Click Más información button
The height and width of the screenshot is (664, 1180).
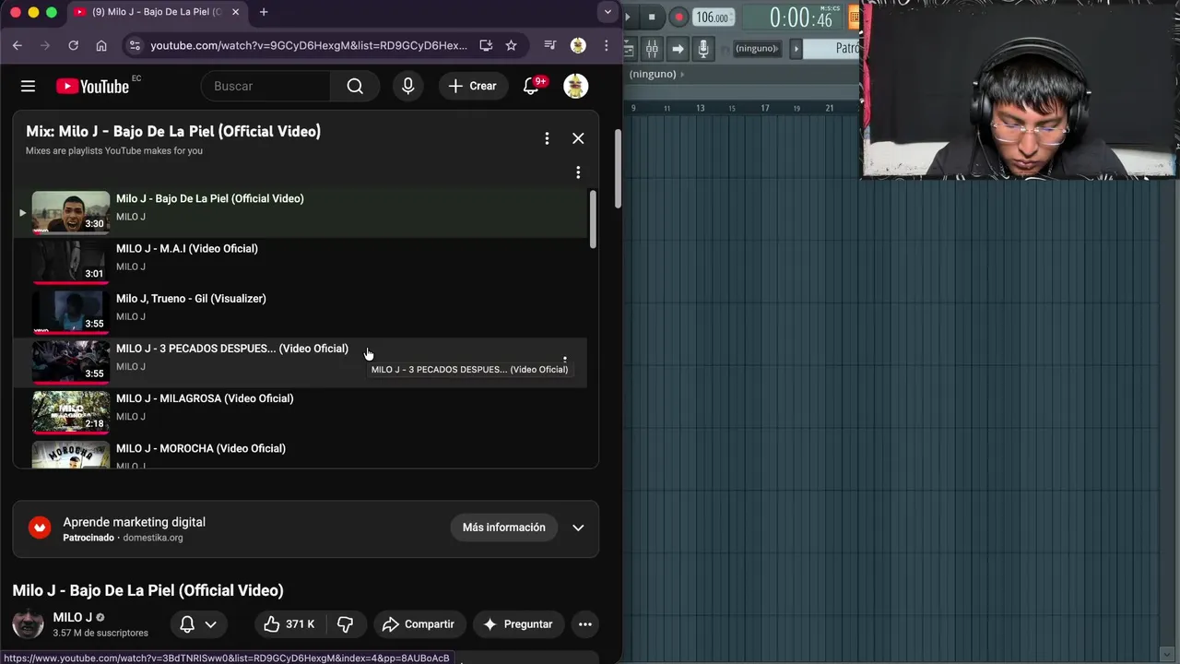coord(503,528)
